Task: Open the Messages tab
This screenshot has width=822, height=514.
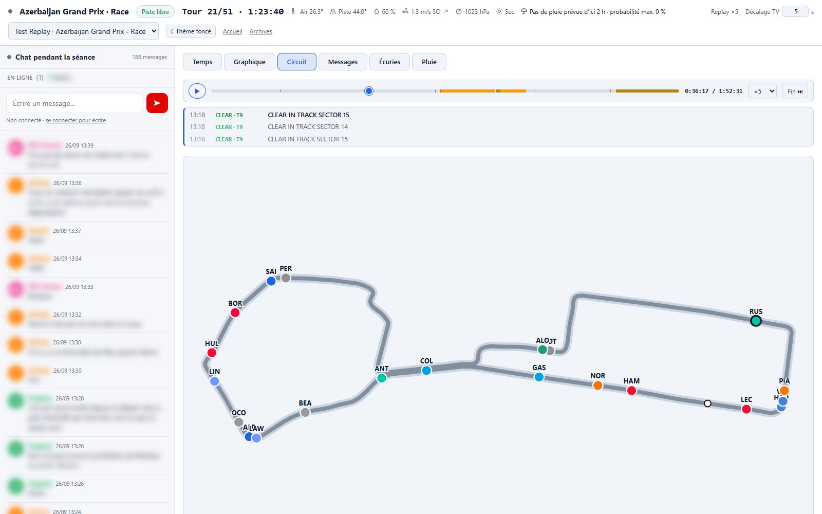Action: pyautogui.click(x=343, y=62)
